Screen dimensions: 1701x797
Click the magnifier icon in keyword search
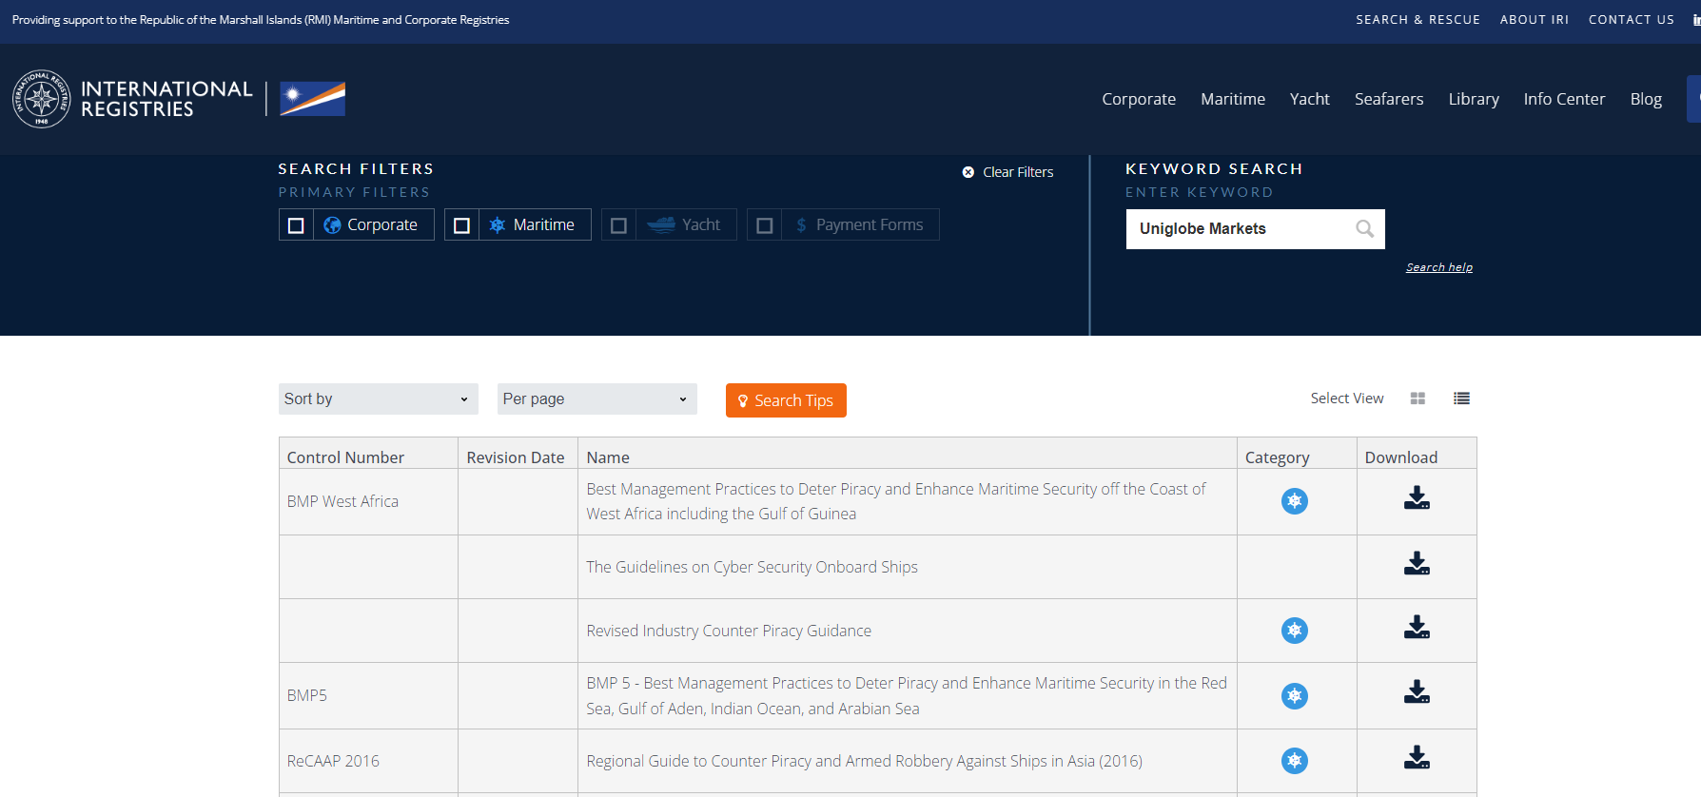click(1364, 229)
